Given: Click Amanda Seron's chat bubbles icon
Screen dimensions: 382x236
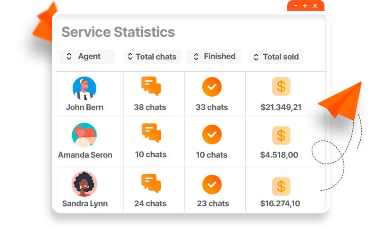Looking at the screenshot, I should point(151,133).
